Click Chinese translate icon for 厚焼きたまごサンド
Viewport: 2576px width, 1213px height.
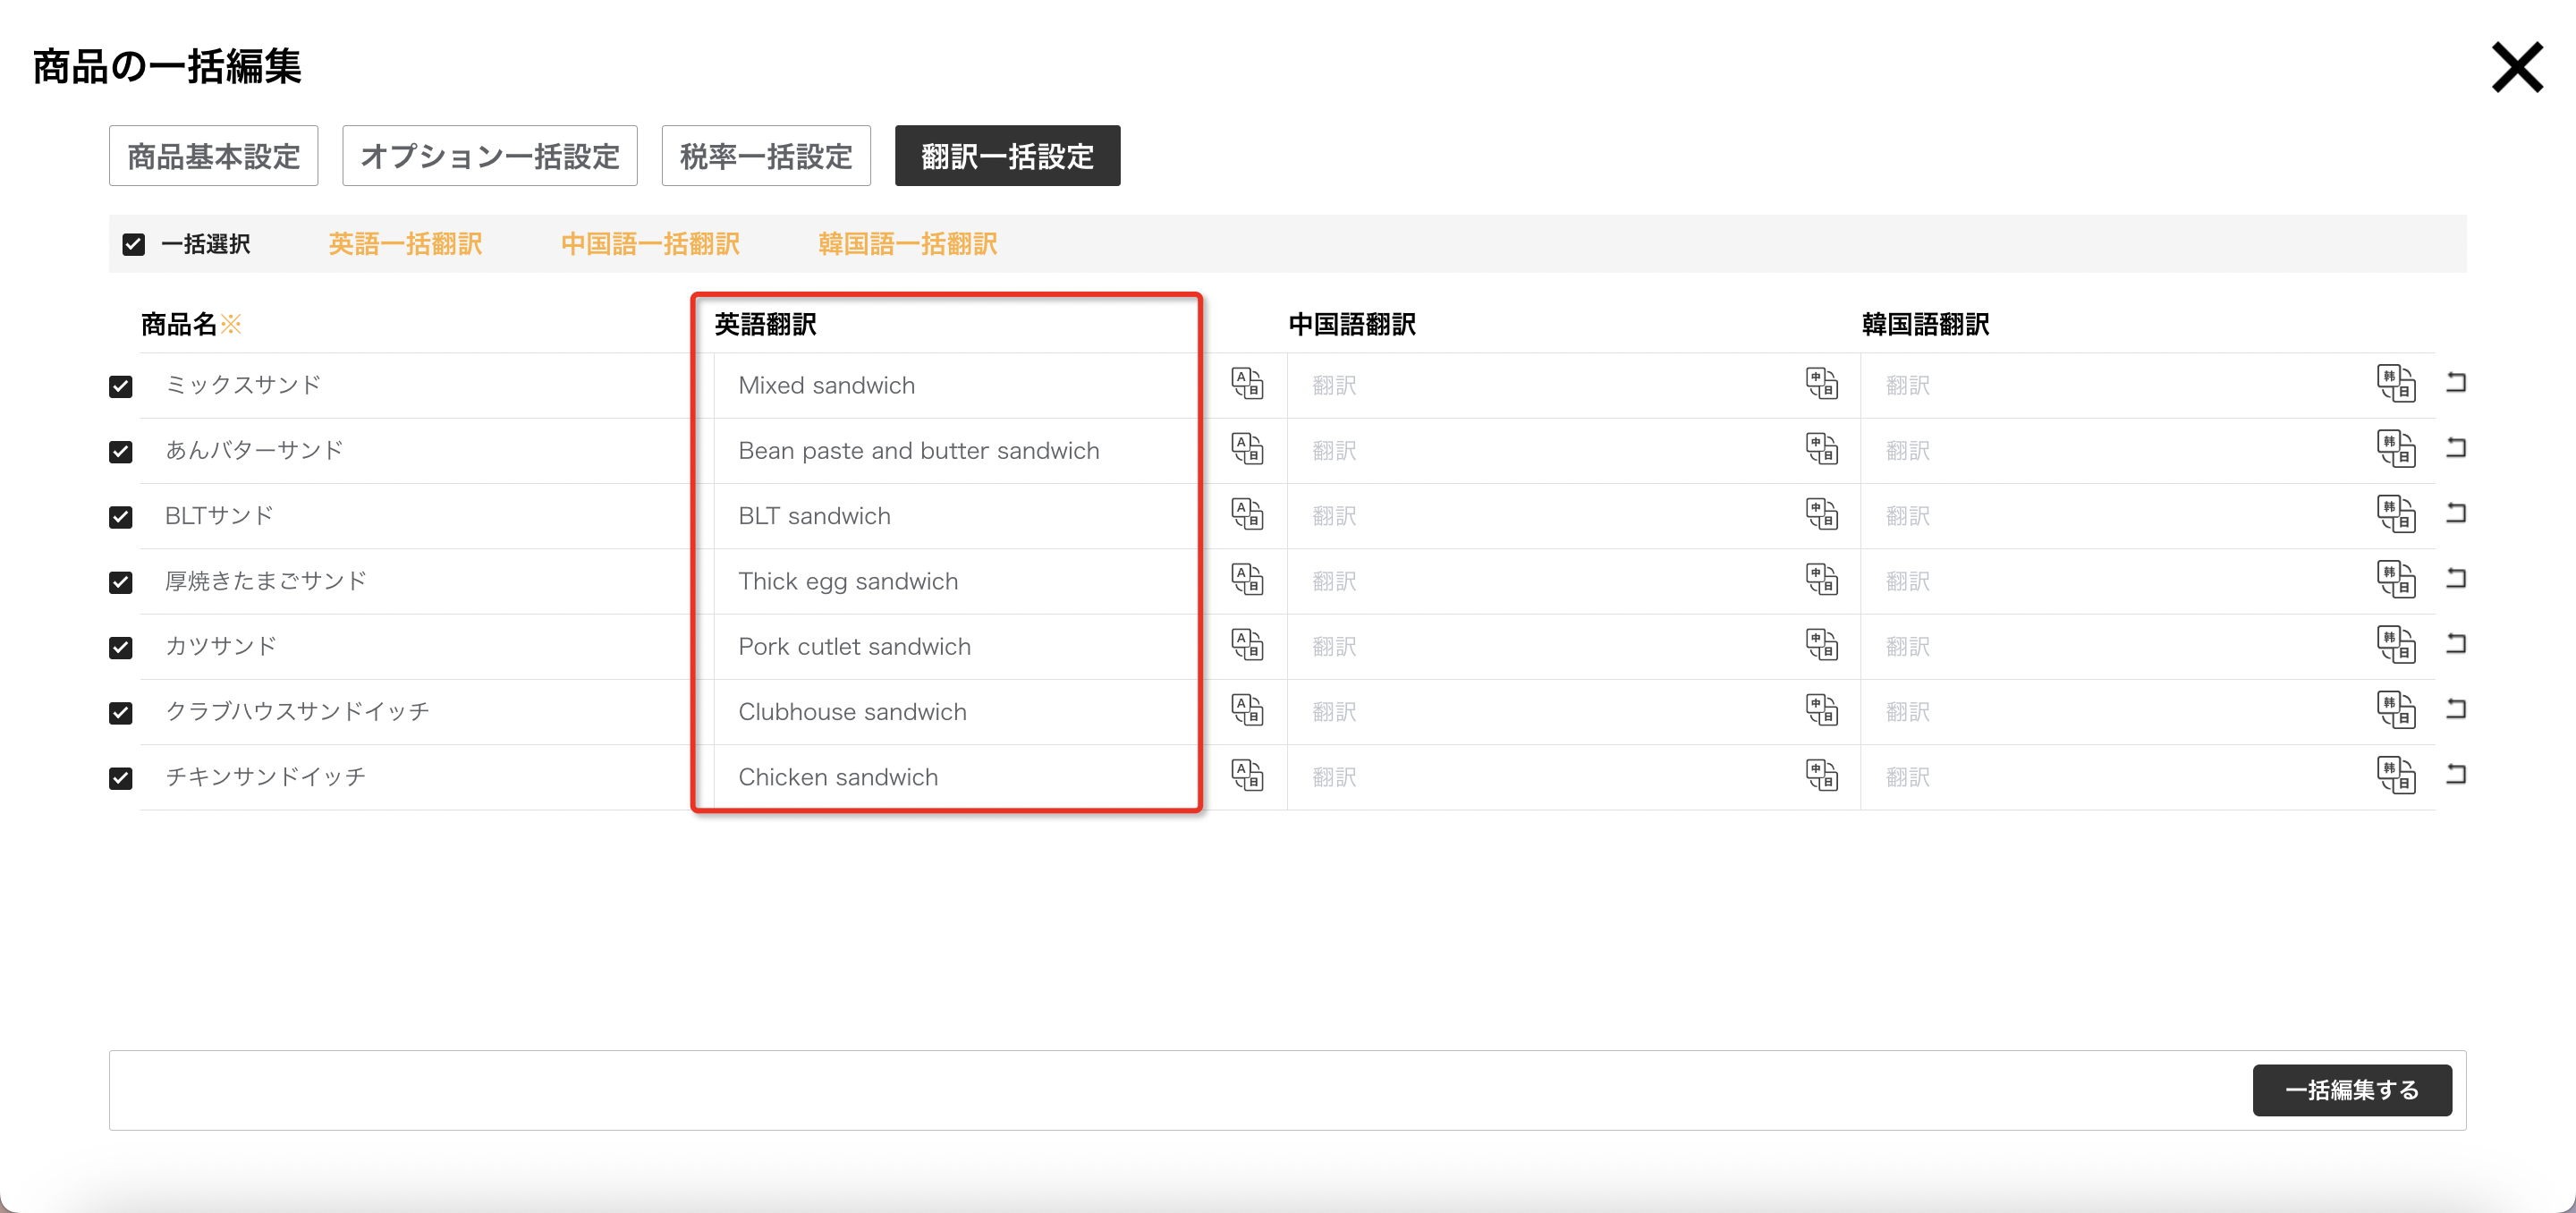(1822, 580)
